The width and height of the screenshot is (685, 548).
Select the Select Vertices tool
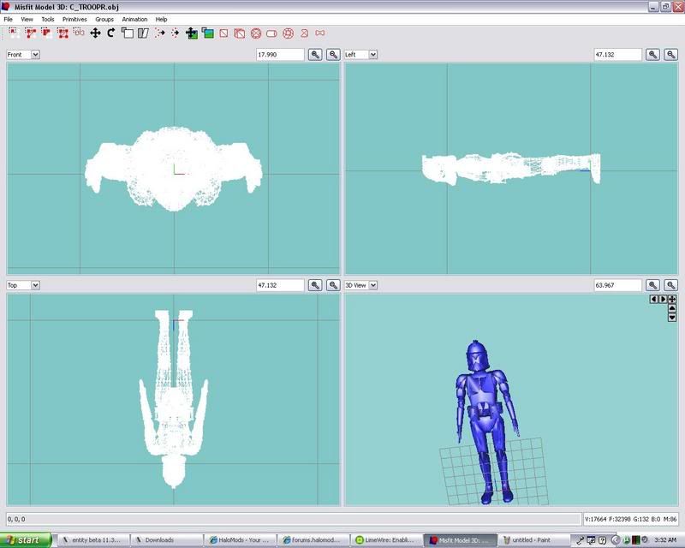click(x=14, y=33)
